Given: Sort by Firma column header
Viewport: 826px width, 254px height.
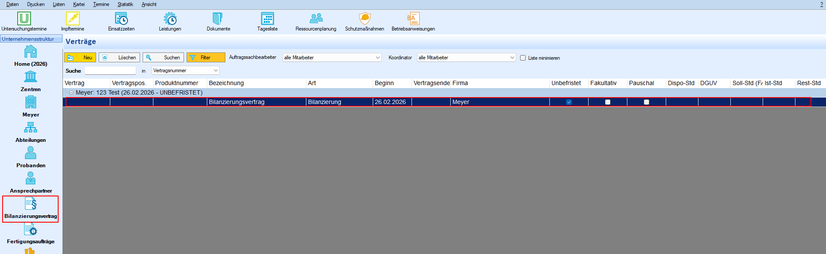Looking at the screenshot, I should click(500, 83).
